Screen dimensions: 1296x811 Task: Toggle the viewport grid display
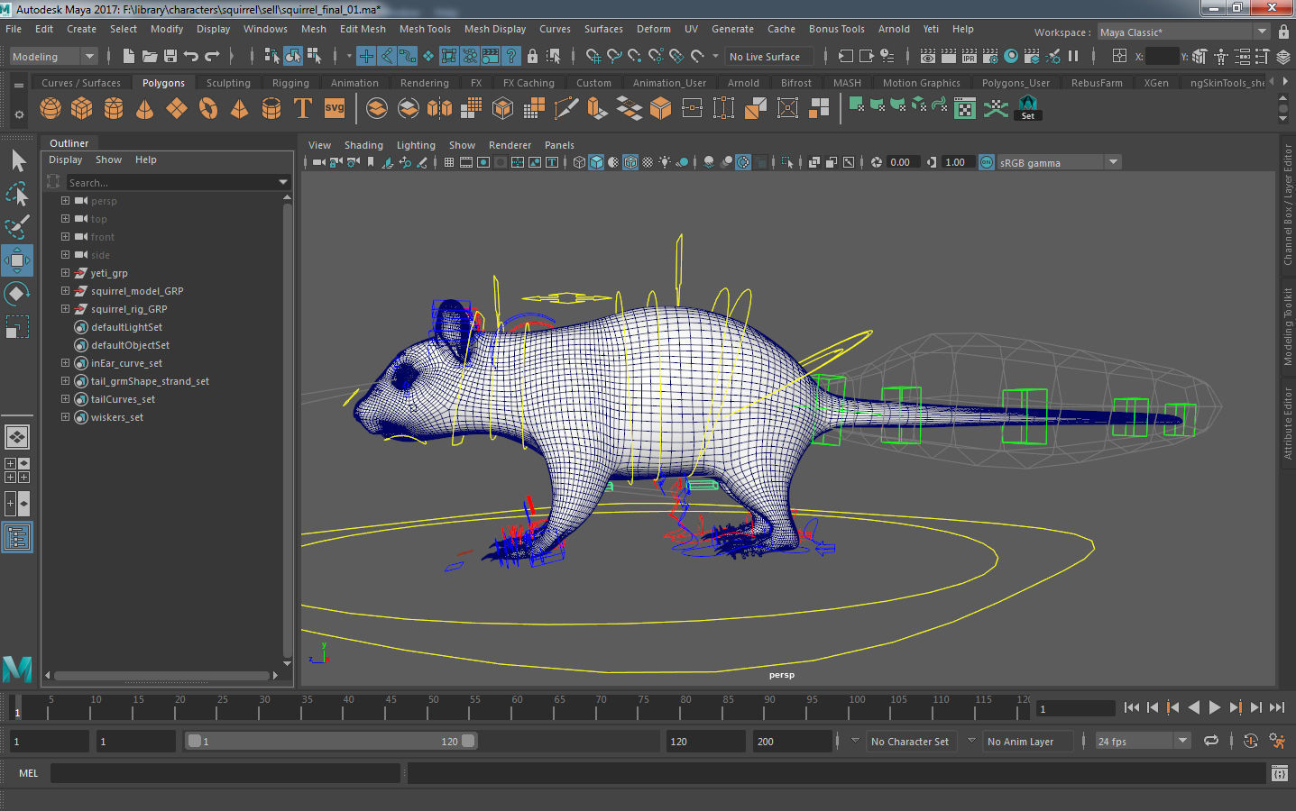449,162
